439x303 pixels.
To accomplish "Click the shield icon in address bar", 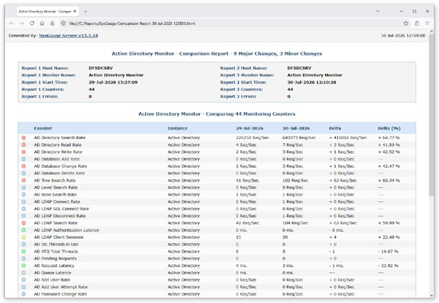I will tap(63, 23).
